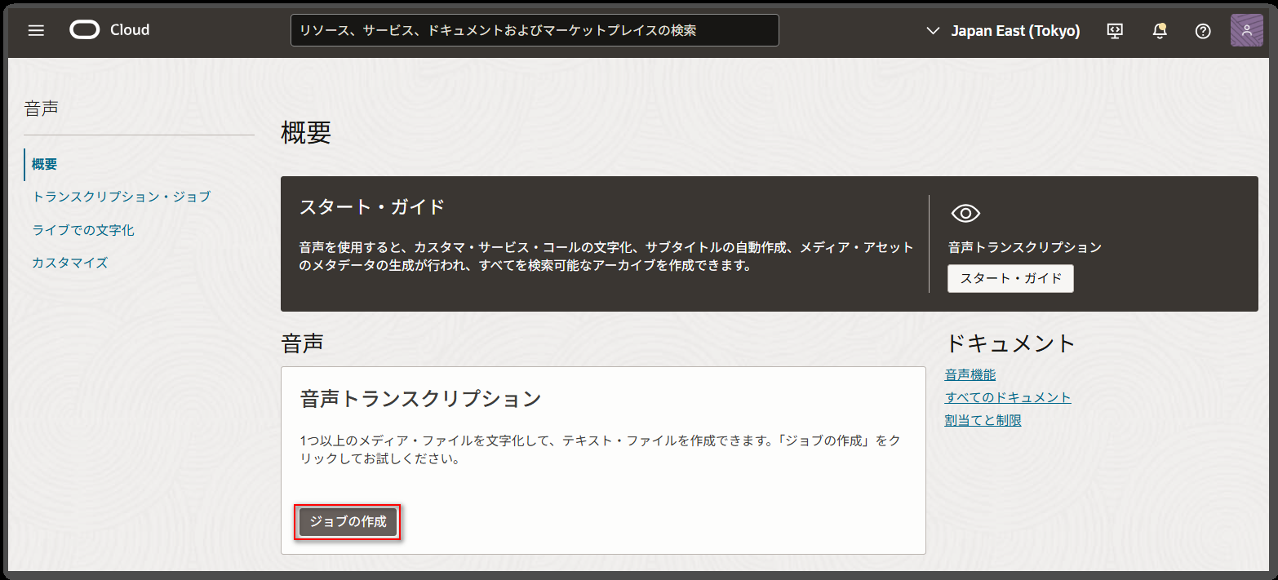
Task: Open ライブでの文字化 in the sidebar
Action: tap(83, 230)
